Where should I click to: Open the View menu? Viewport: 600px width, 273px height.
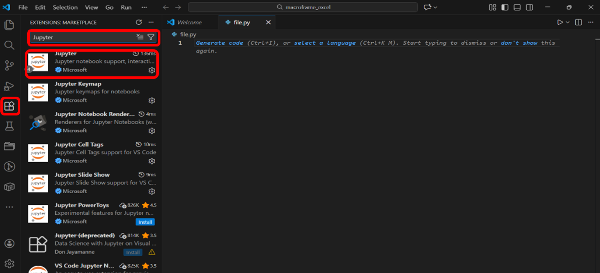tap(91, 7)
